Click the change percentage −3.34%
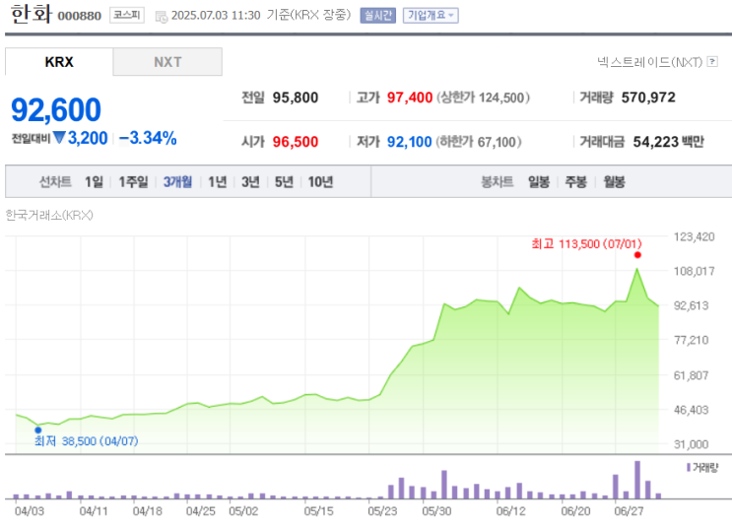The image size is (732, 528). (148, 138)
